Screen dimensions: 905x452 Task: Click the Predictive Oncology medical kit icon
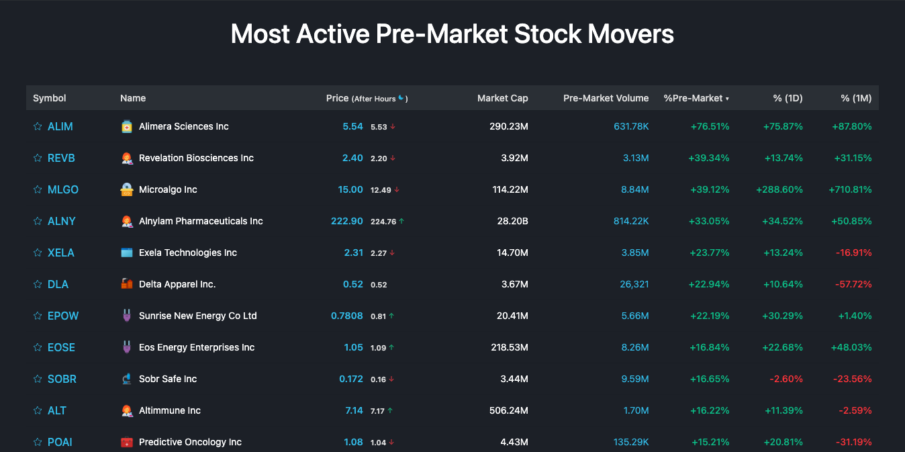click(x=127, y=442)
